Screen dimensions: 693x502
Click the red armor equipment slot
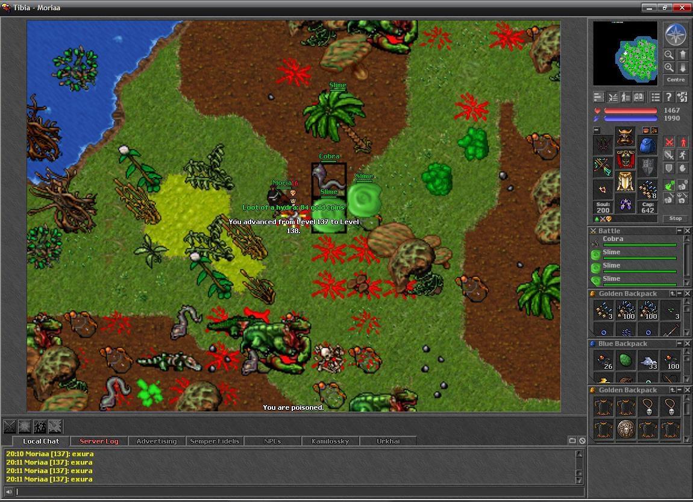click(x=626, y=158)
